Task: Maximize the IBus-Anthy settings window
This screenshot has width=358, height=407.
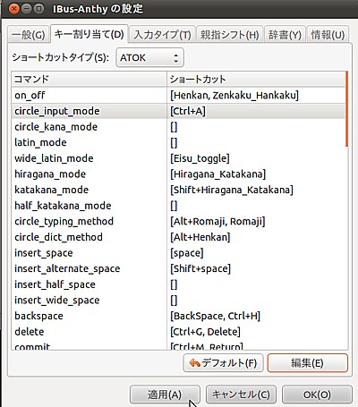Action: click(x=38, y=9)
